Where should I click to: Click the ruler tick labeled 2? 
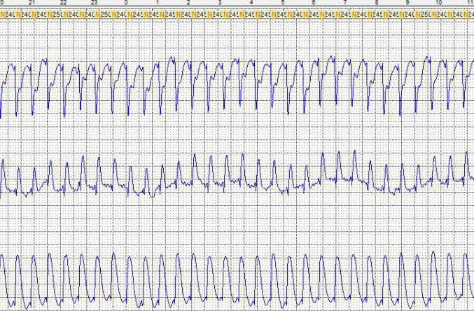coord(188,3)
